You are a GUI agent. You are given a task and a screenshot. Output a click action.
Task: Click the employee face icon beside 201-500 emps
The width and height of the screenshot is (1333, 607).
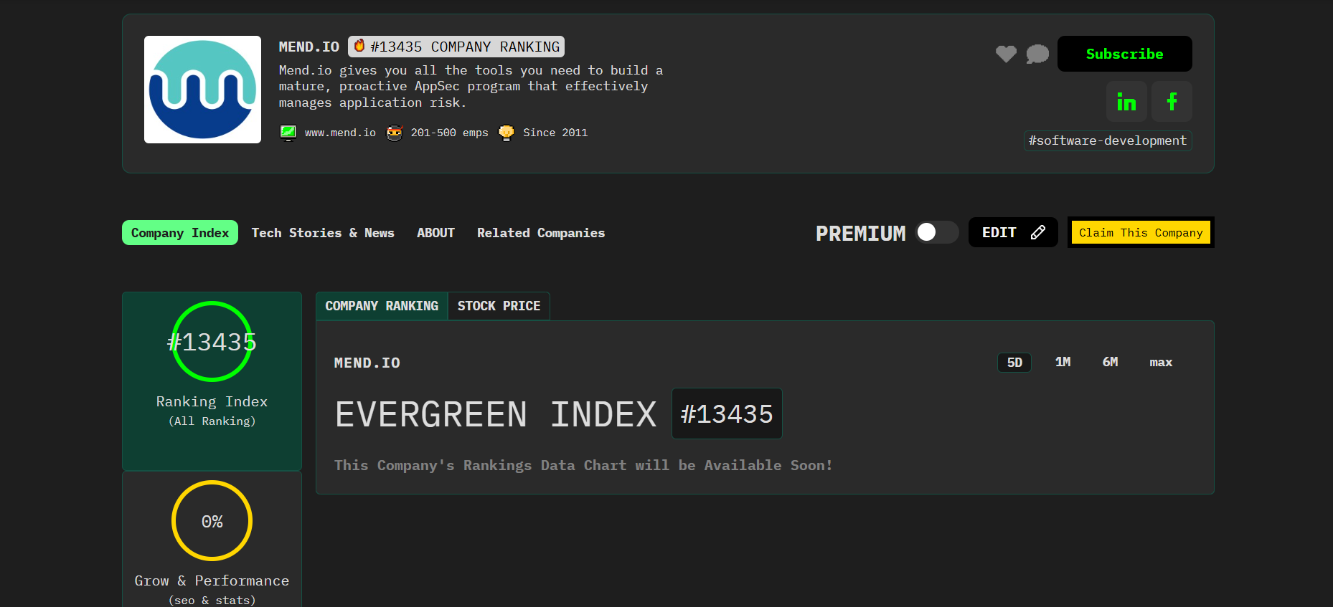[395, 133]
